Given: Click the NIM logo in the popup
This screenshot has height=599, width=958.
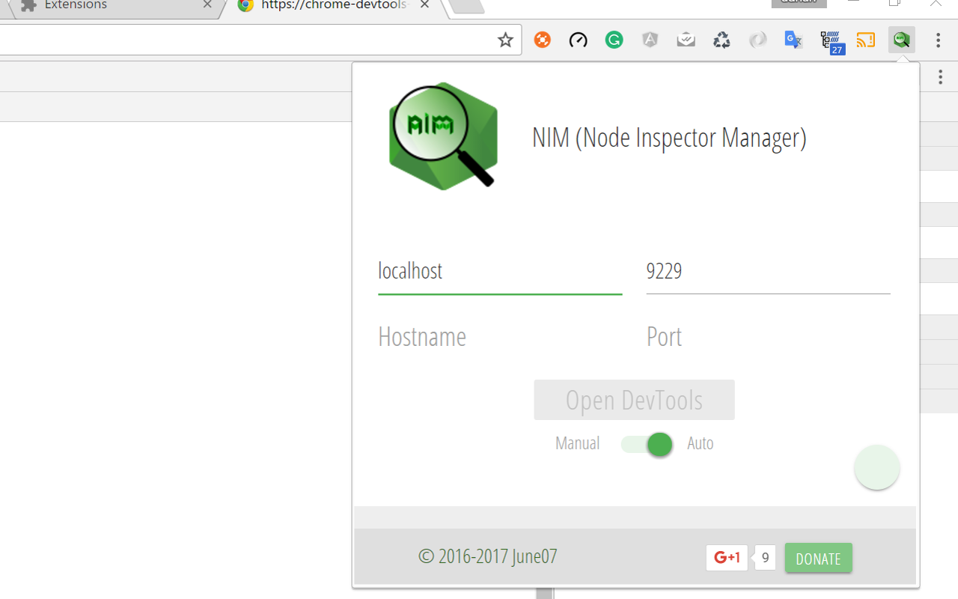Looking at the screenshot, I should pyautogui.click(x=443, y=136).
